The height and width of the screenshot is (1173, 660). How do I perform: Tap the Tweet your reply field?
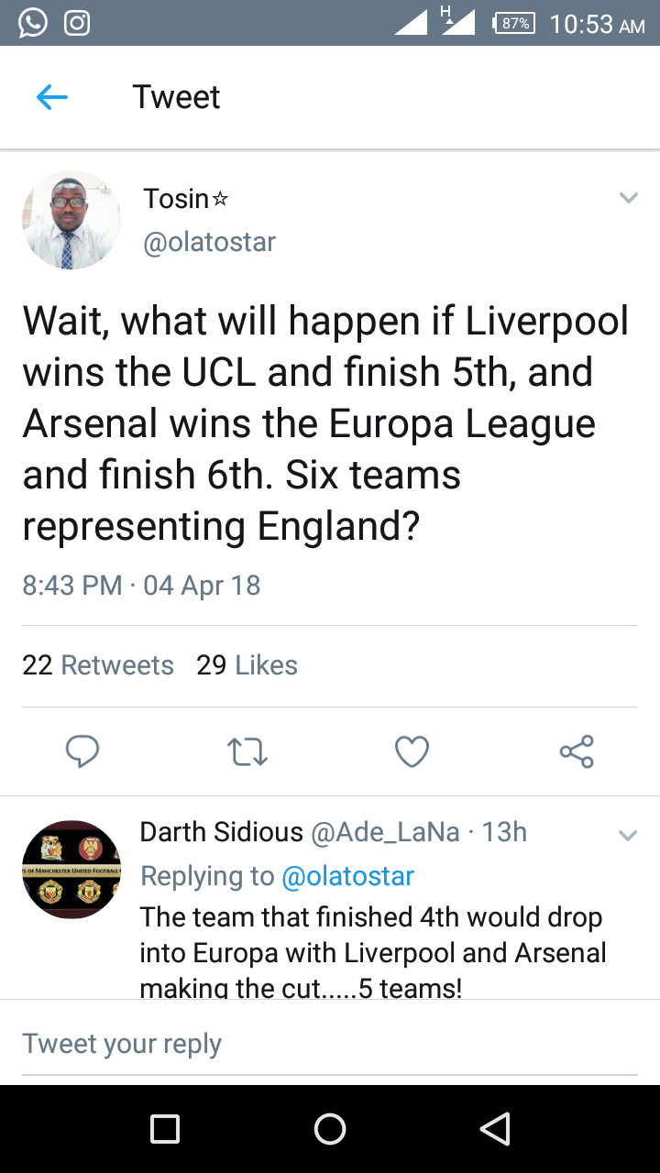330,1044
